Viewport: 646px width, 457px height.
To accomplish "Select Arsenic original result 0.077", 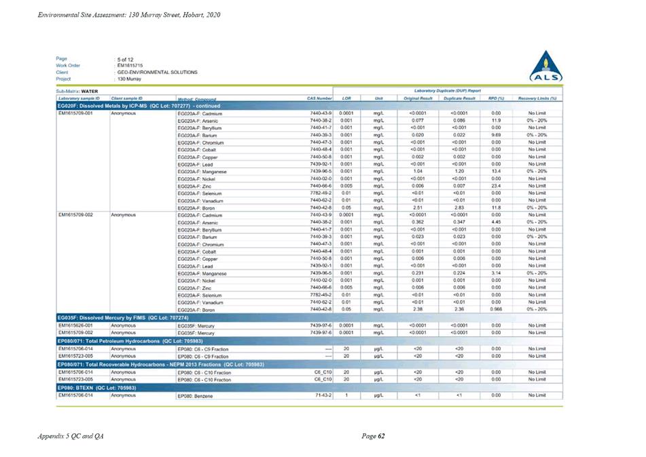I will click(418, 121).
